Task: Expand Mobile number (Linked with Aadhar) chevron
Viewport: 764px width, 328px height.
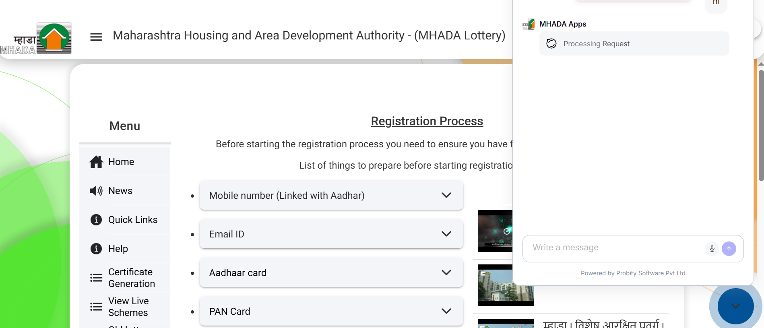Action: coord(446,195)
